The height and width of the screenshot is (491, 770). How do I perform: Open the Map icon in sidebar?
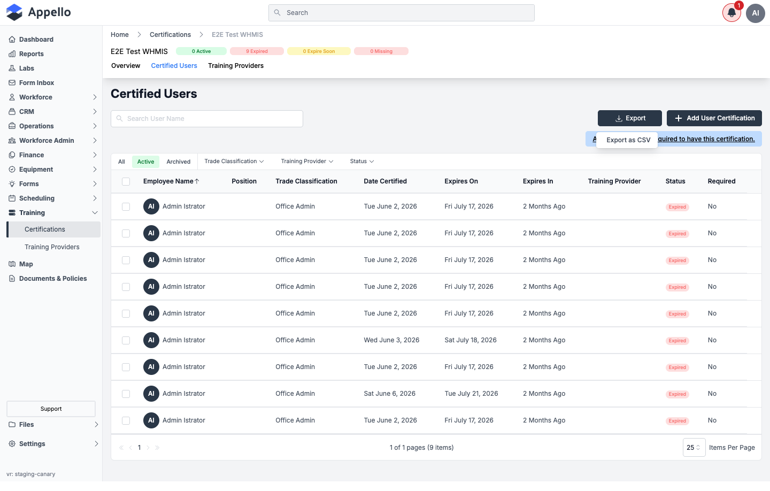[12, 264]
